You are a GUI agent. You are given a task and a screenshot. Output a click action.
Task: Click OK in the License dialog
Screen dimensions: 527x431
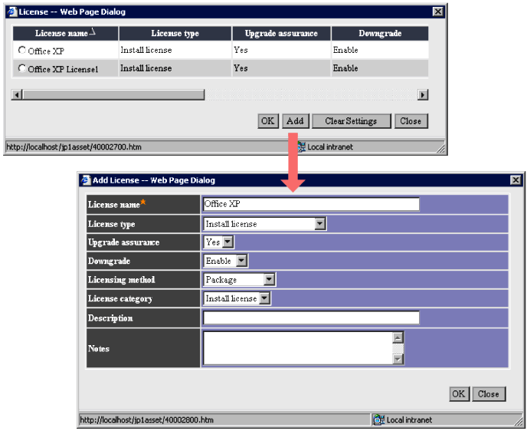click(x=267, y=121)
